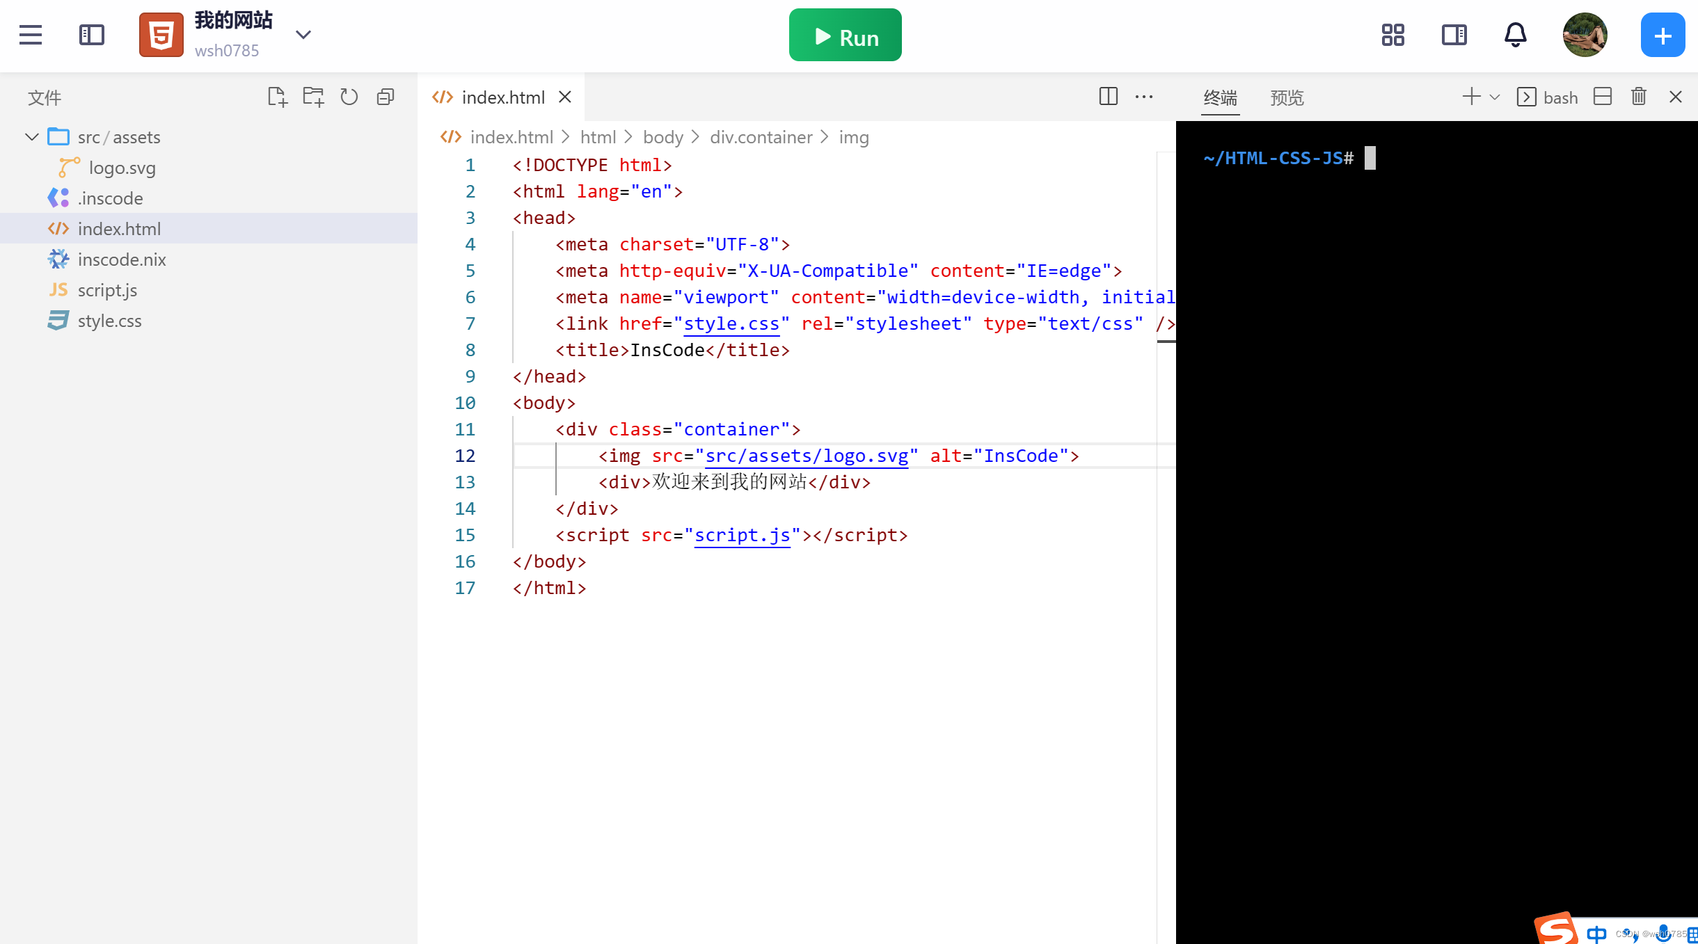Click body breadcrumb item

coord(663,137)
